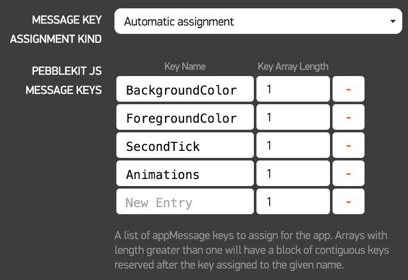Click the appMessage keys help text
Image resolution: width=408 pixels, height=280 pixels.
click(256, 250)
